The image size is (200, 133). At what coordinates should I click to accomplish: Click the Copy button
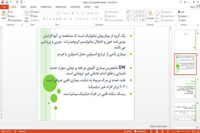pos(11,16)
